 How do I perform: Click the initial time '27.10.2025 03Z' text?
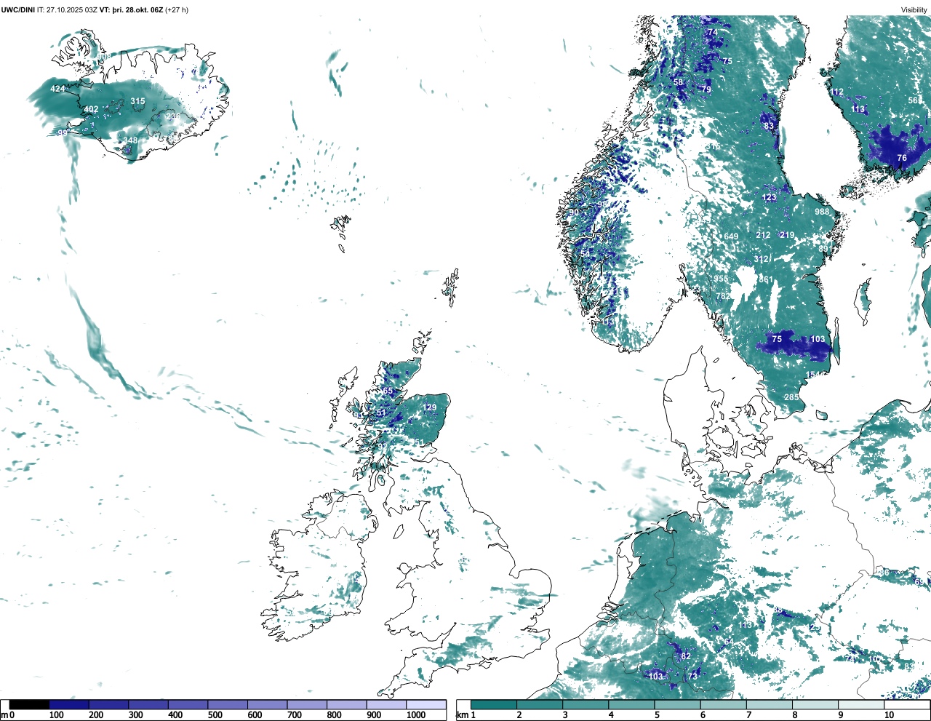pyautogui.click(x=72, y=10)
